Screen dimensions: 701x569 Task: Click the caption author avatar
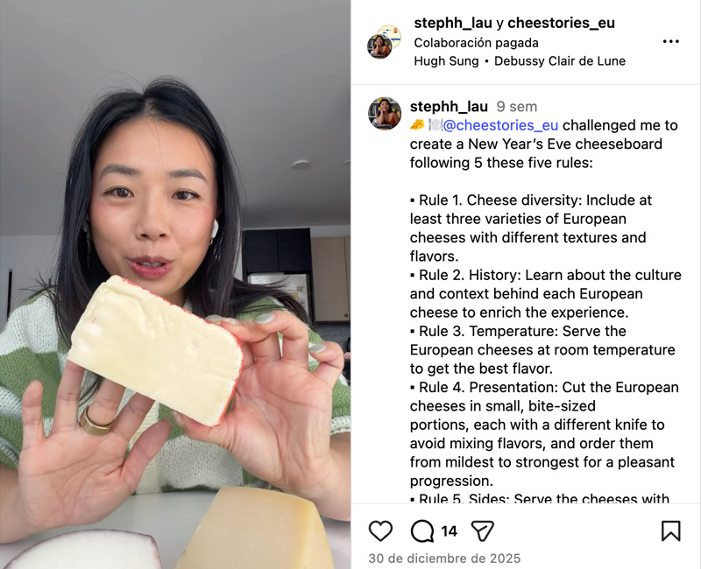point(385,114)
